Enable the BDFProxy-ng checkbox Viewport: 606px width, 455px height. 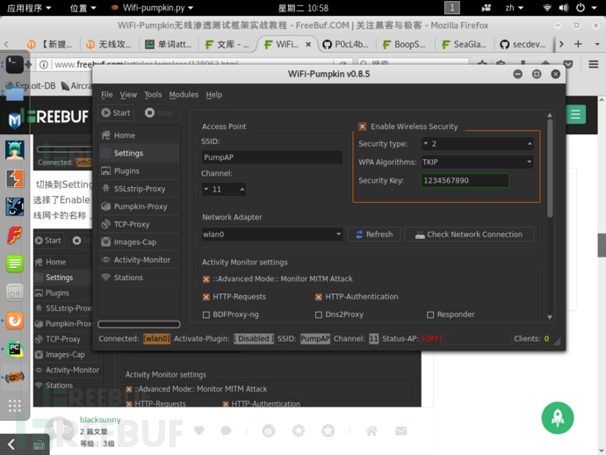tap(206, 314)
